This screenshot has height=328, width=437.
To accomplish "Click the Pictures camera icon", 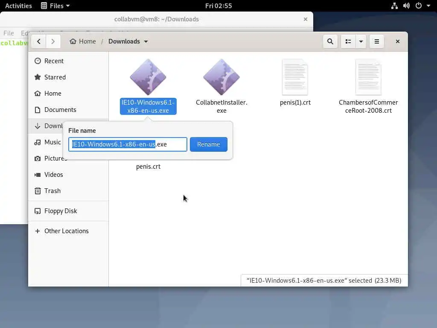I will tap(38, 158).
